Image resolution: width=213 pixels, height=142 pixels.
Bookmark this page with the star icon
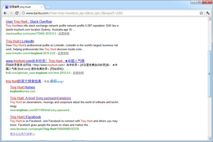(x=201, y=13)
